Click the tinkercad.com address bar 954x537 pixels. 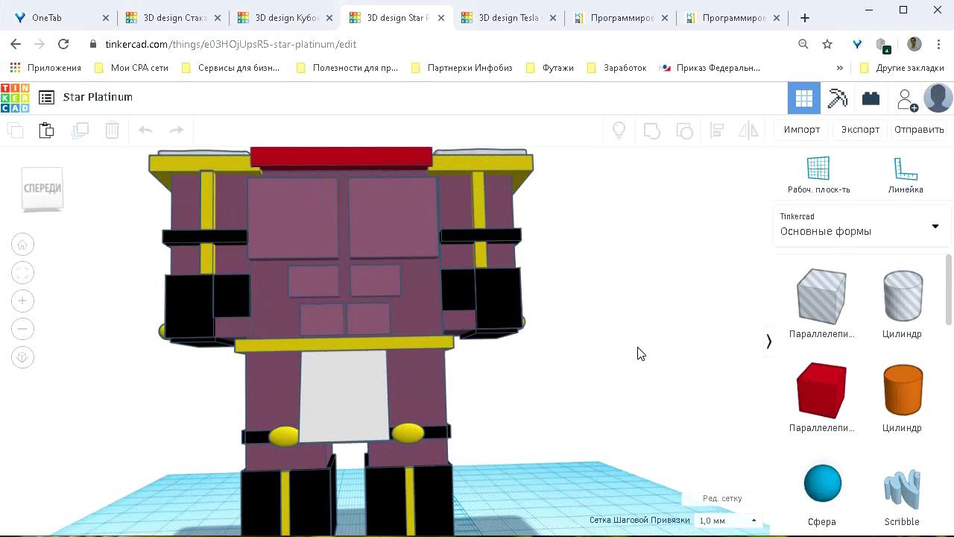click(440, 44)
